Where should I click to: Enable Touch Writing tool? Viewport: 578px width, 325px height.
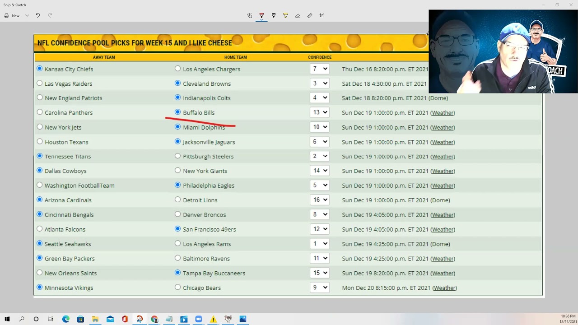(249, 15)
